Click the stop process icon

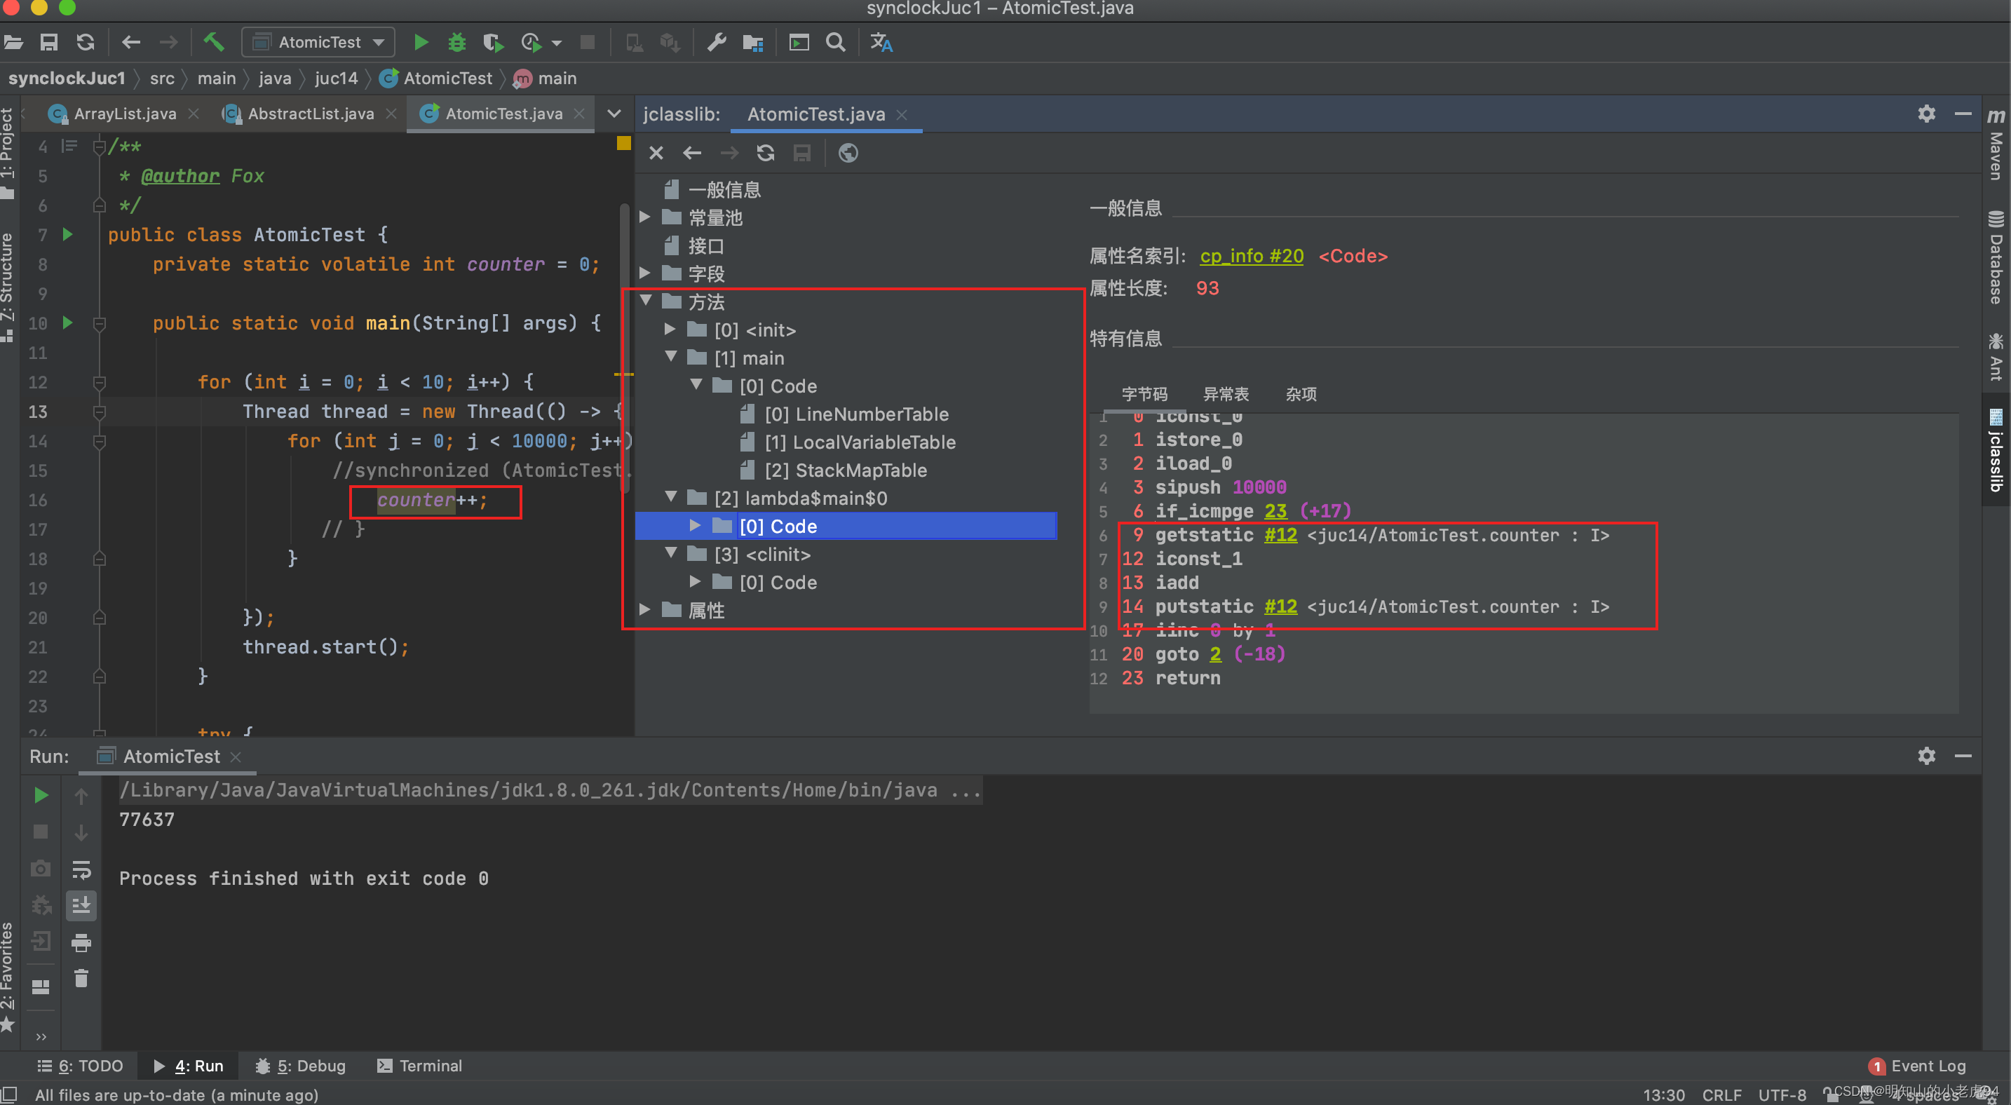(x=587, y=42)
